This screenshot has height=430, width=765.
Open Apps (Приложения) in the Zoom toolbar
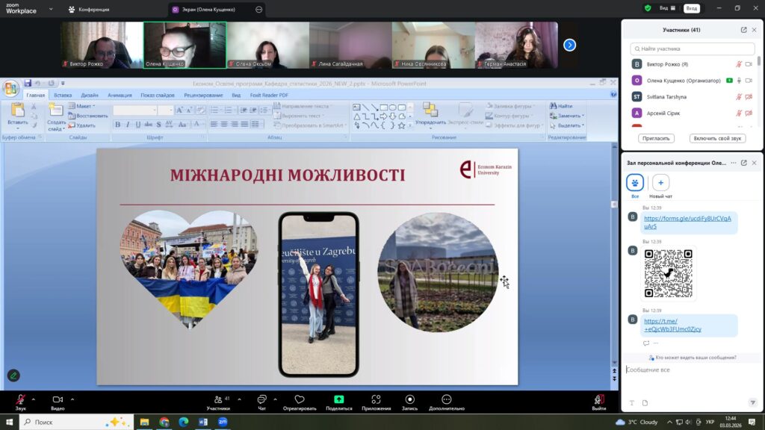point(376,399)
